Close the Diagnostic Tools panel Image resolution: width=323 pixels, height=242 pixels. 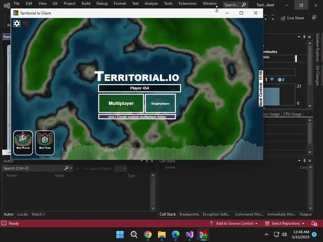(309, 37)
